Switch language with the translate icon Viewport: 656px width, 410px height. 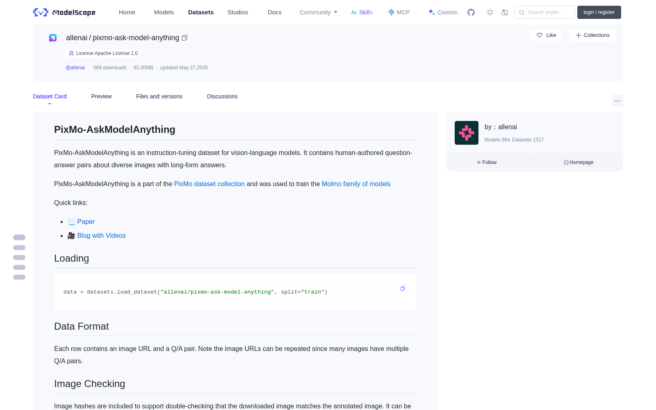(505, 12)
